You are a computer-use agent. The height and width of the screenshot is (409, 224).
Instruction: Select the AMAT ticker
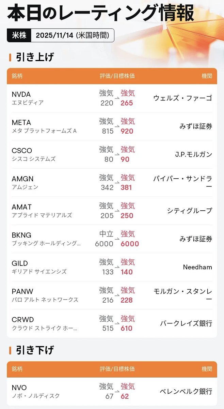(21, 207)
